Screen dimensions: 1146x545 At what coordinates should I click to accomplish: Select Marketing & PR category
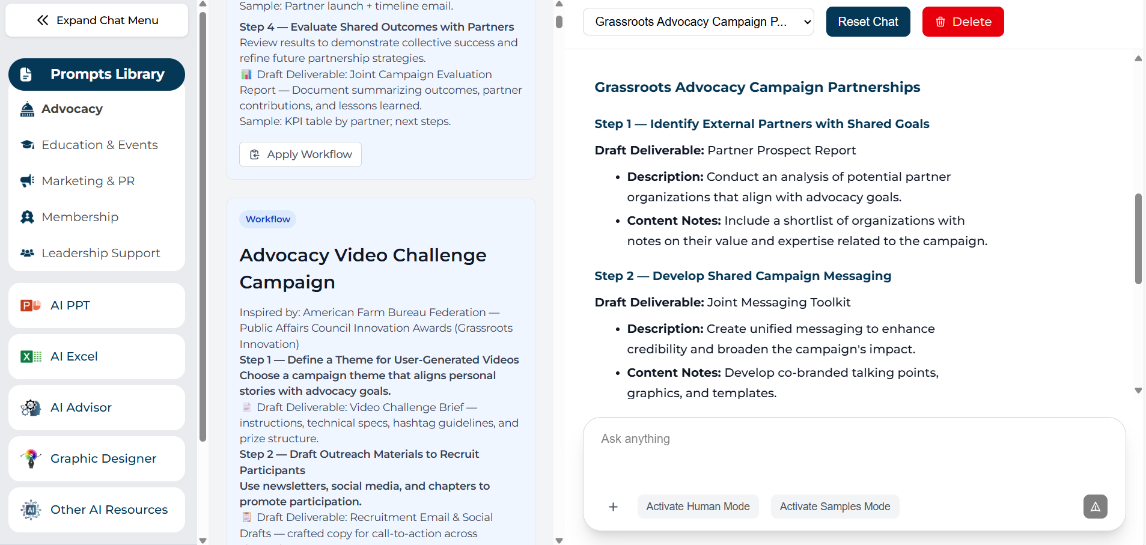(97, 181)
